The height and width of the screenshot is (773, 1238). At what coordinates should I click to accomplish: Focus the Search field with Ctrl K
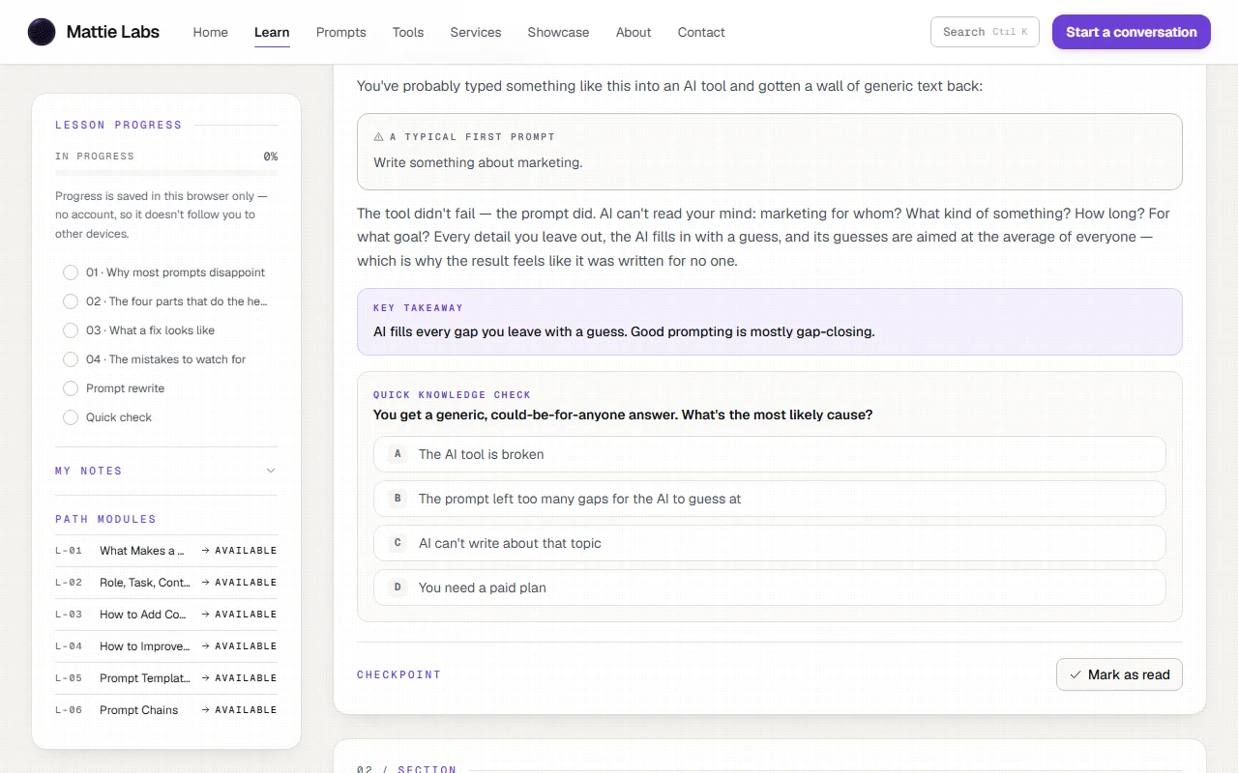(x=985, y=32)
